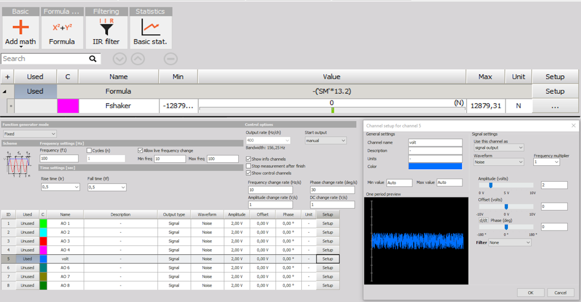Open Filter None dropdown
This screenshot has height=302, width=581.
pos(510,242)
